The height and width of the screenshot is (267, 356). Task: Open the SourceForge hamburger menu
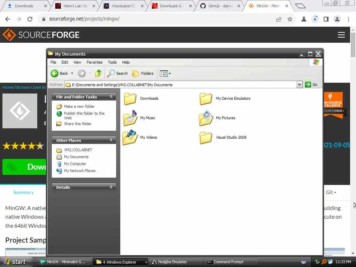(x=341, y=35)
